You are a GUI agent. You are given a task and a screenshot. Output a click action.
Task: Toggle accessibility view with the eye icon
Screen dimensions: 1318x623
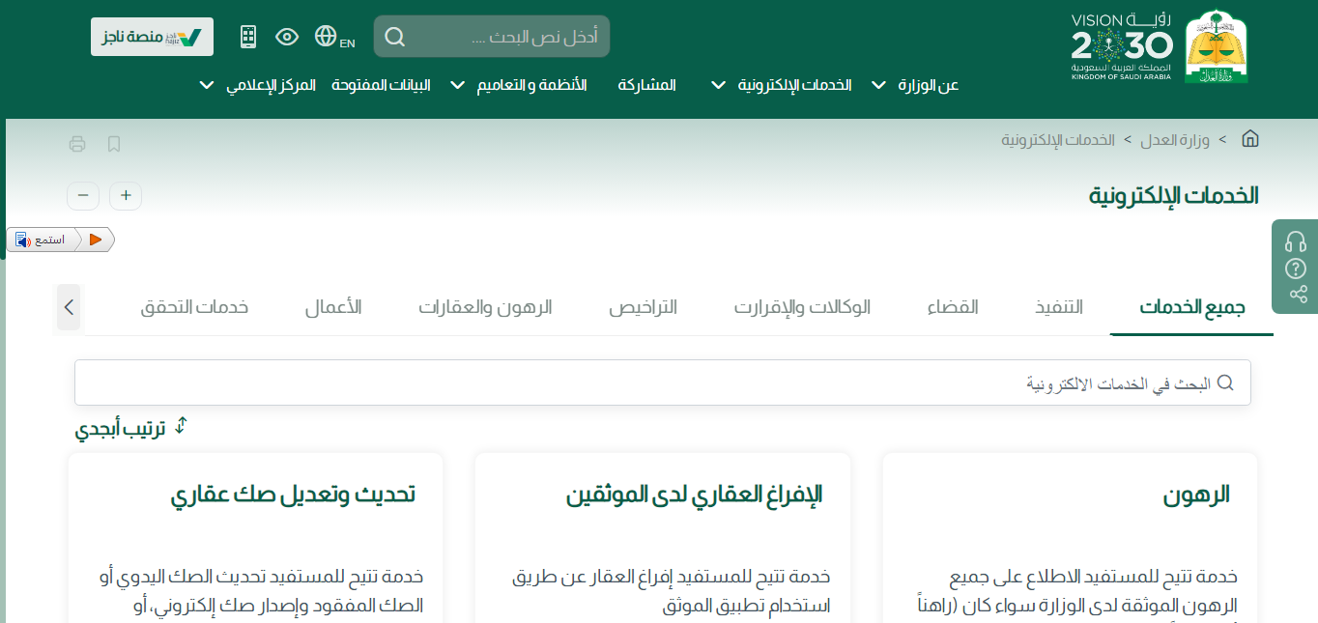(x=287, y=37)
